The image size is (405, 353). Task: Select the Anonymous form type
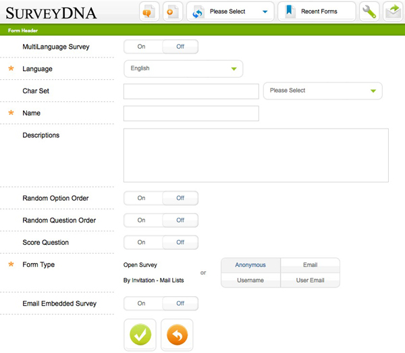tap(250, 265)
